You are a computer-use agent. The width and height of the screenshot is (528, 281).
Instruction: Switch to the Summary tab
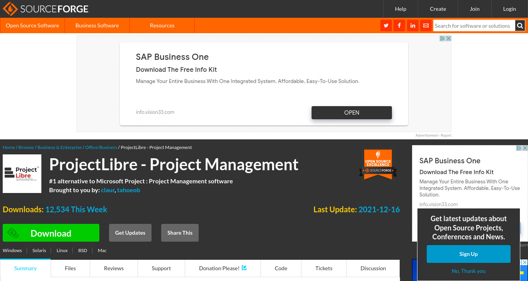pos(26,268)
